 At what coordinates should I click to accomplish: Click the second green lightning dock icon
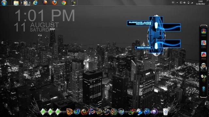click(51, 112)
